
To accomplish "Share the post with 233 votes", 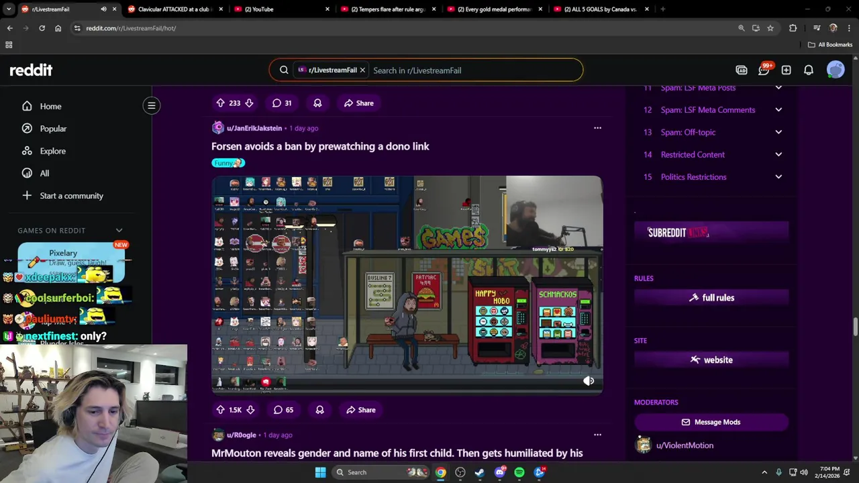I will 358,103.
